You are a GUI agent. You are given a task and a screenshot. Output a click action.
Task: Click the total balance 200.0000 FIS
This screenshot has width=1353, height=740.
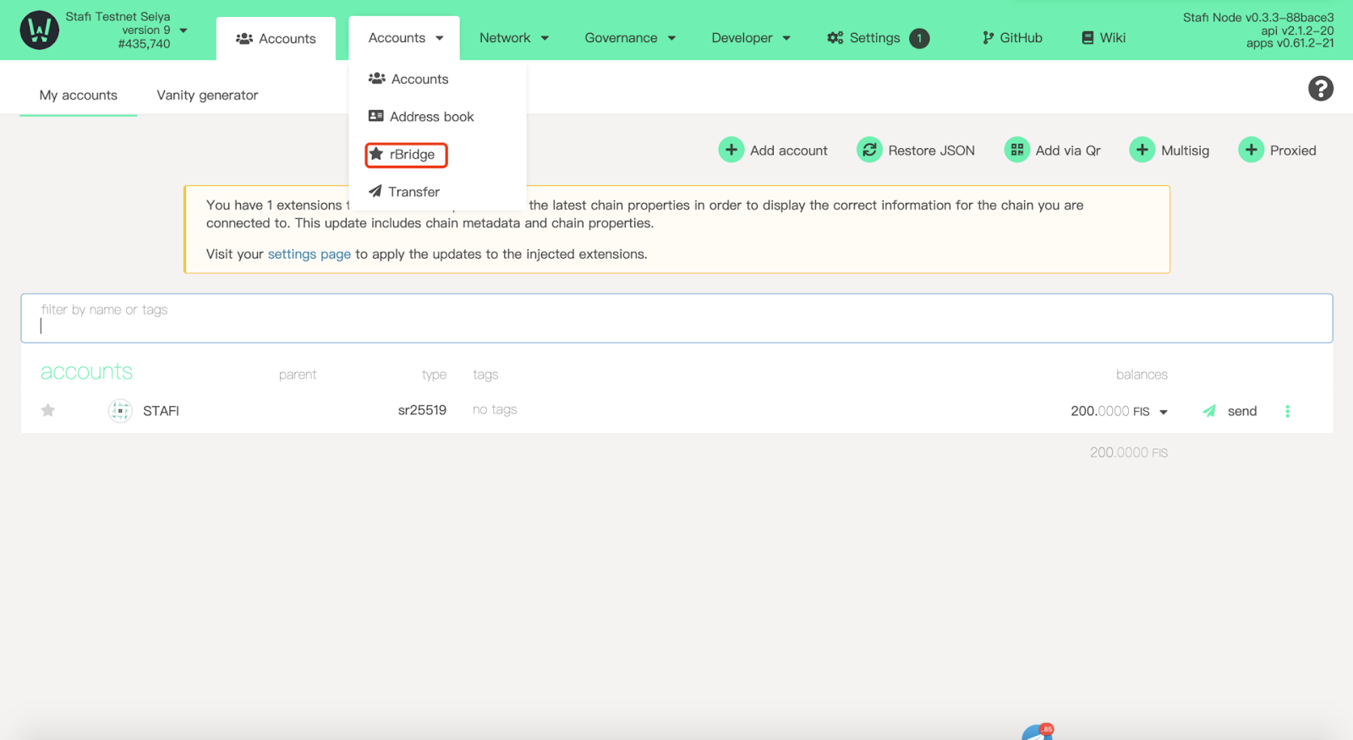pyautogui.click(x=1129, y=453)
